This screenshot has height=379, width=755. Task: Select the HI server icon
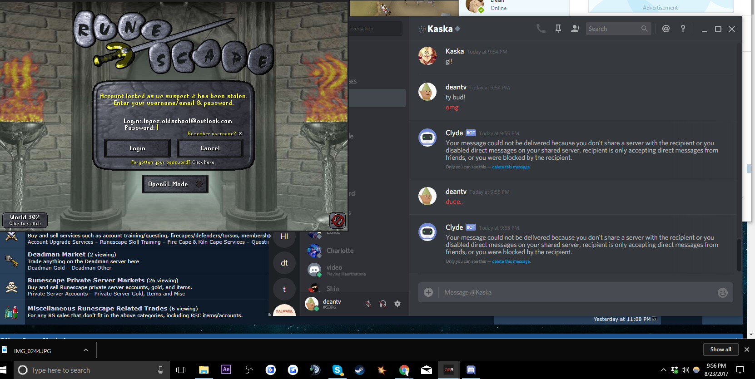pos(284,236)
